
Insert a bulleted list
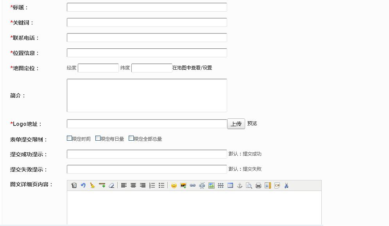click(x=161, y=185)
